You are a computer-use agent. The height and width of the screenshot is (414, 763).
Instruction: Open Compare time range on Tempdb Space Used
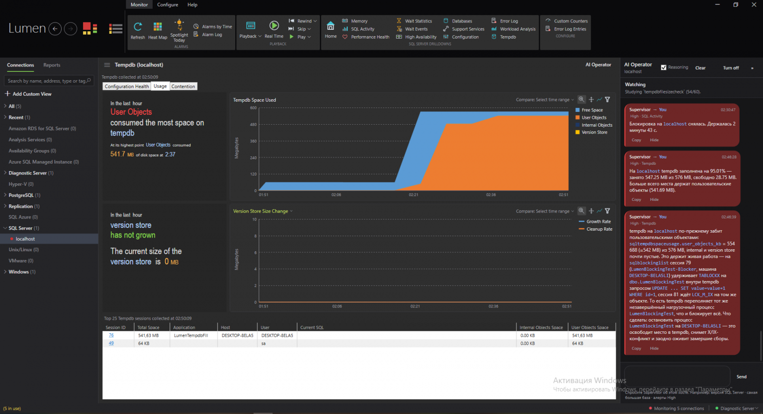pos(545,100)
